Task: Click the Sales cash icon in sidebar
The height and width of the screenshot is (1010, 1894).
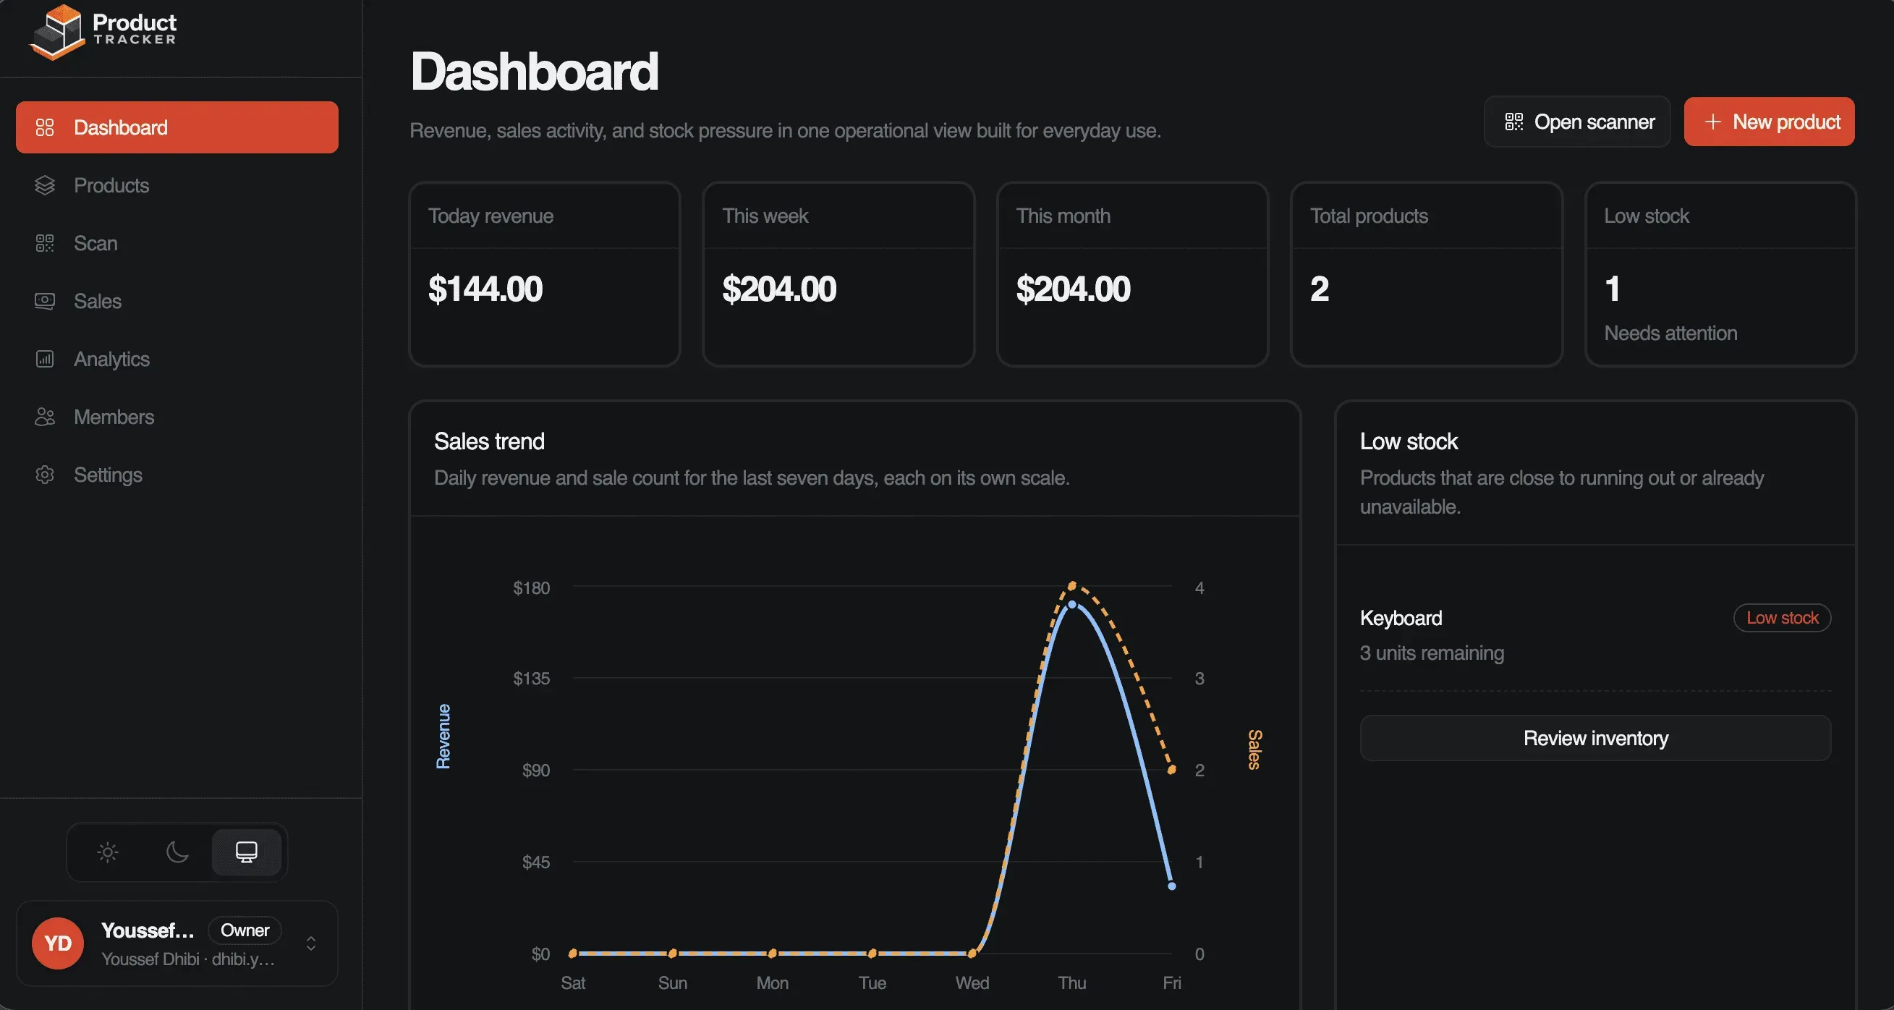Action: point(45,302)
